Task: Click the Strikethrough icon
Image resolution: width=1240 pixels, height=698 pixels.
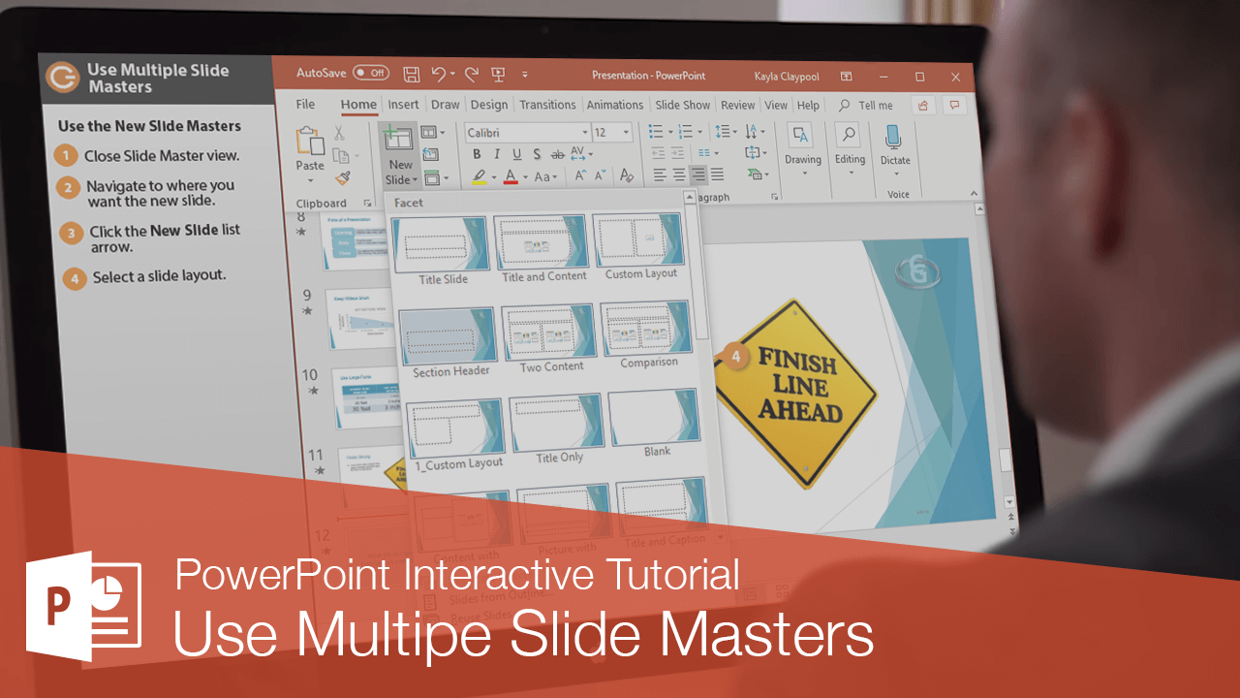Action: [x=559, y=154]
